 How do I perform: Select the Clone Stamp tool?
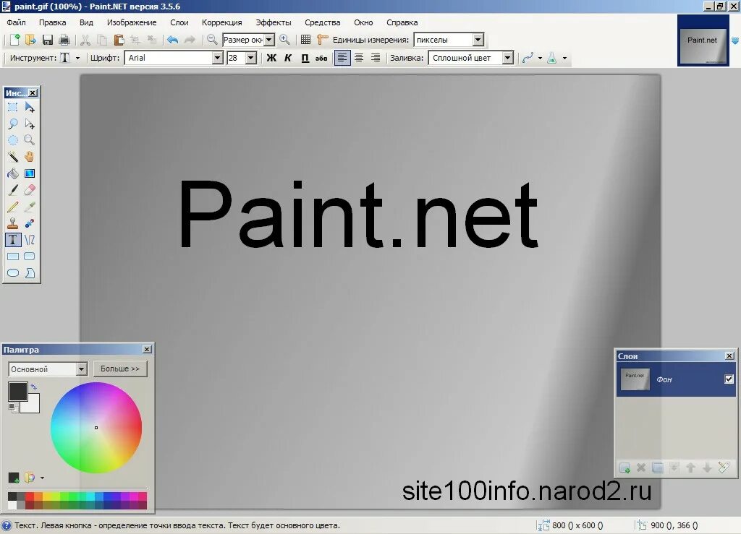coord(13,223)
